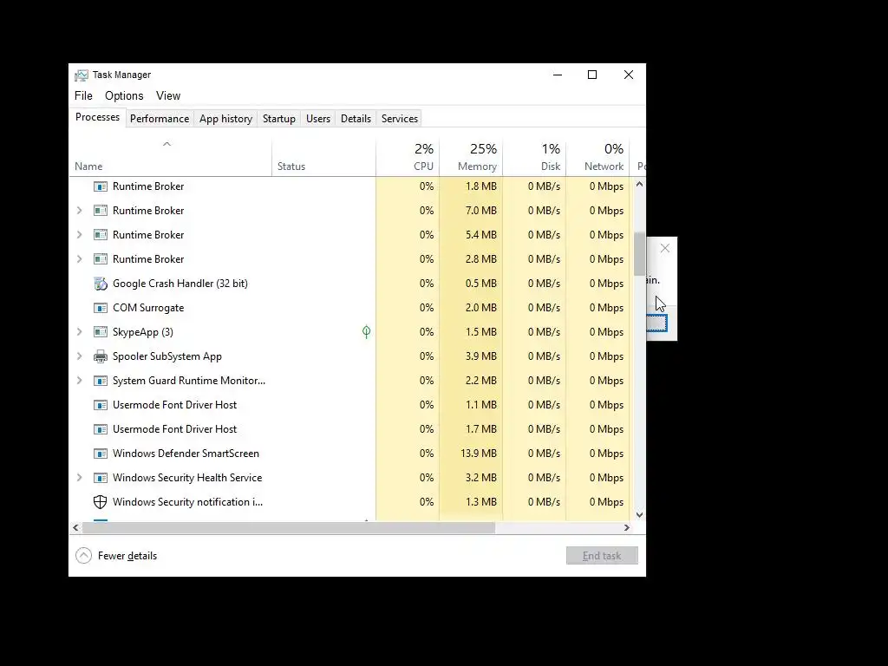Expand the Runtime Broker 2.8 MB process
888x666 pixels.
pyautogui.click(x=79, y=259)
